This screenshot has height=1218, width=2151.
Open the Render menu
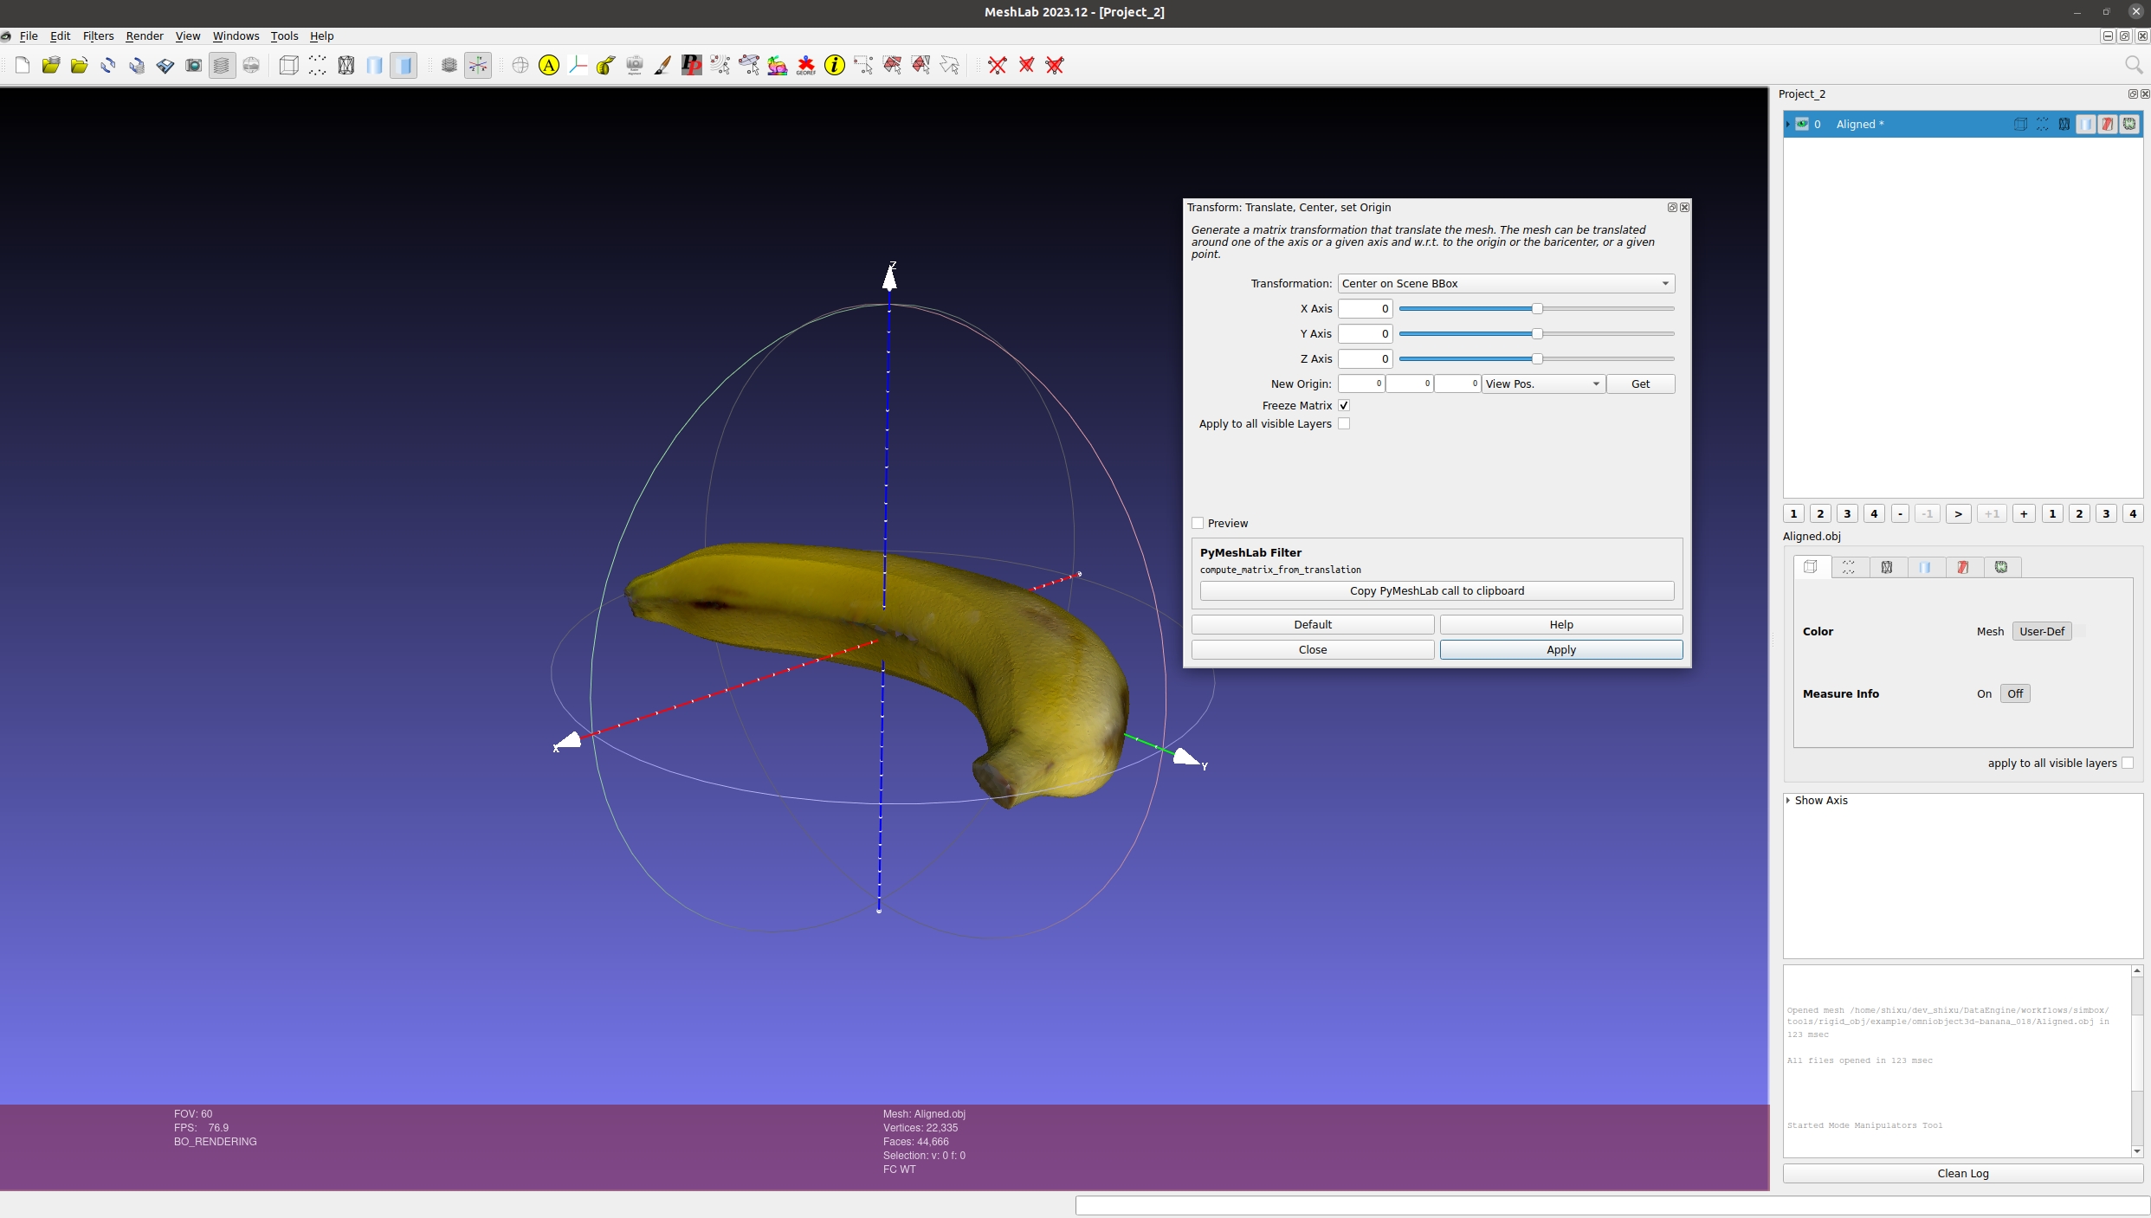[145, 36]
